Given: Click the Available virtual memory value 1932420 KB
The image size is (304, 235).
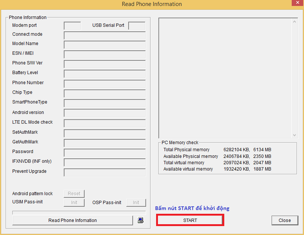Looking at the screenshot, I should pyautogui.click(x=236, y=169).
